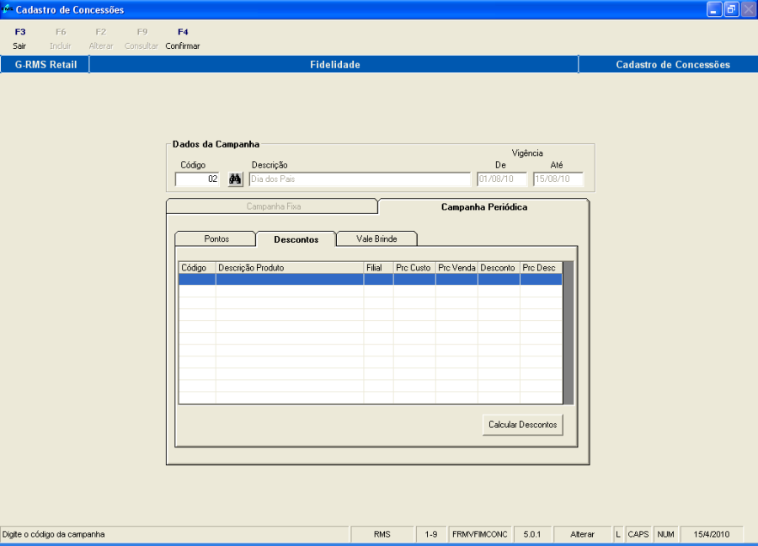Restore down the Cadastro de Concessões window
Image resolution: width=758 pixels, height=546 pixels.
731,9
